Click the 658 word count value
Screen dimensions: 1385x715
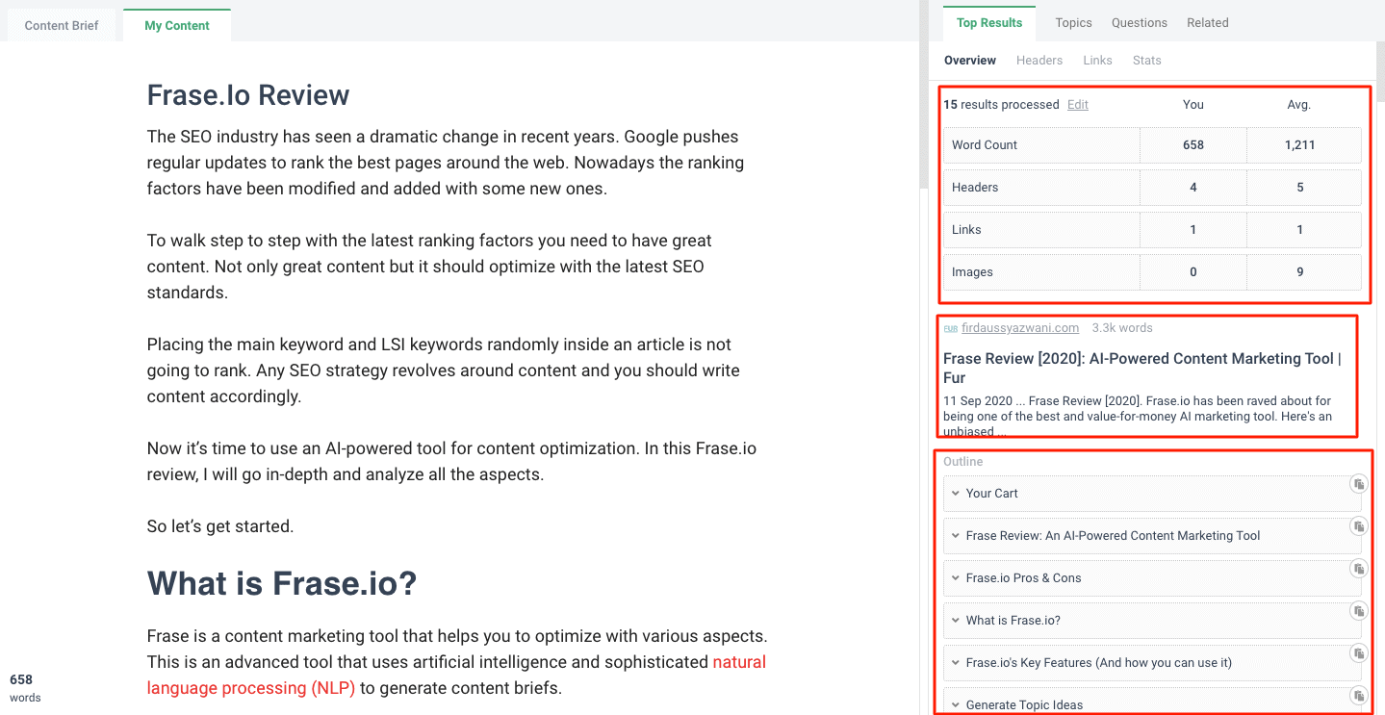(x=1193, y=145)
